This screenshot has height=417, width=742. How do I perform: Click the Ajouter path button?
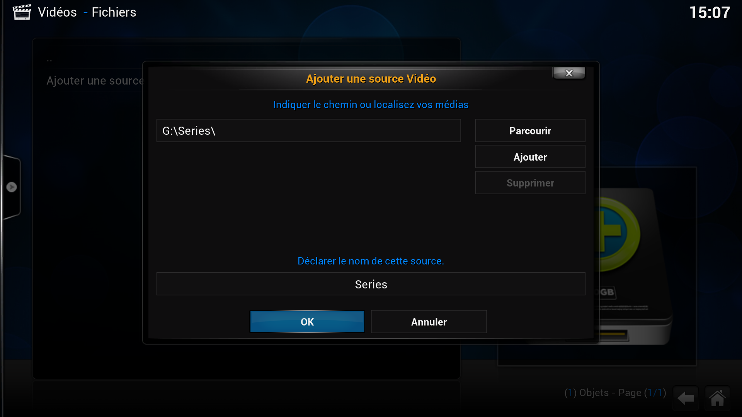(530, 157)
